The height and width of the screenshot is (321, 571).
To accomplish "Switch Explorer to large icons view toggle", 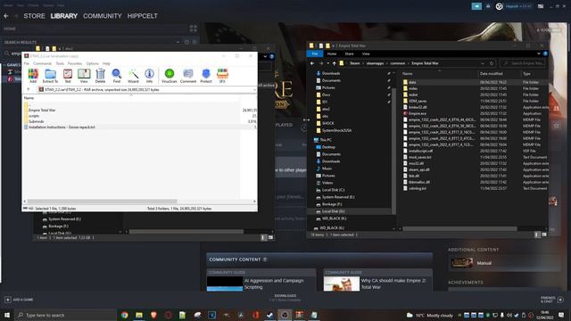I will 544,235.
